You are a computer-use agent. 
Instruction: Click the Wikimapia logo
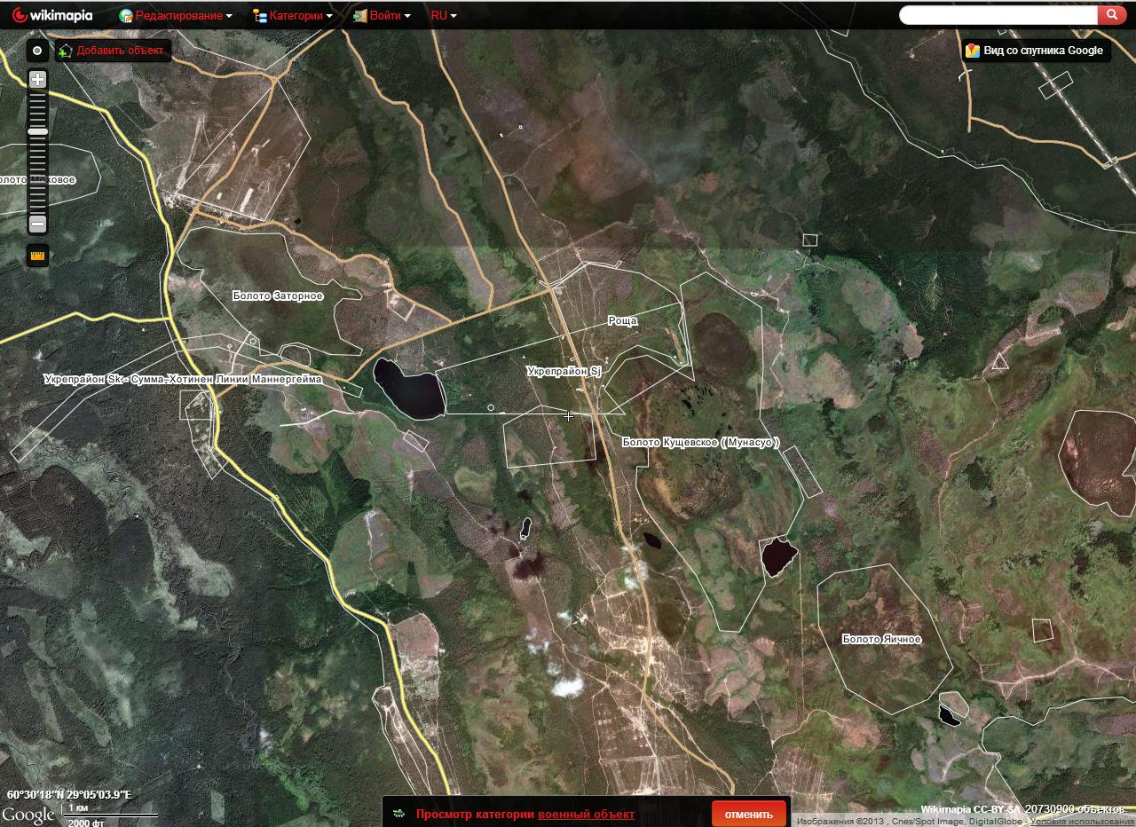click(x=52, y=15)
